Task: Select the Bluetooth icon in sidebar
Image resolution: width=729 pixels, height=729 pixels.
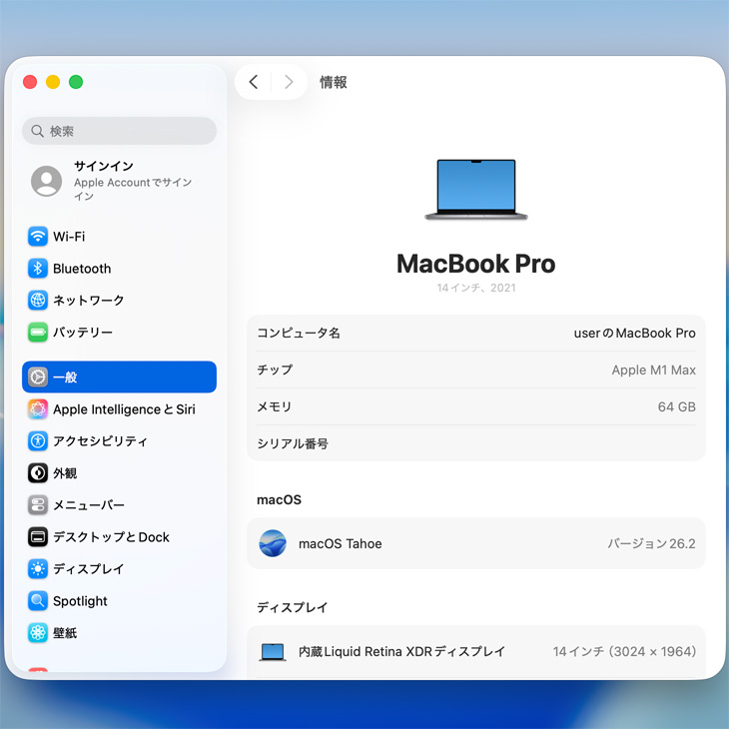Action: [x=38, y=269]
